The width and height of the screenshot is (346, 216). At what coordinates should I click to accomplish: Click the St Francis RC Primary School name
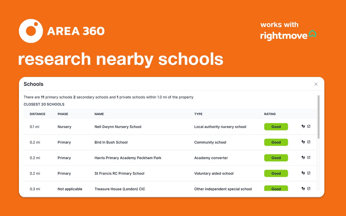[119, 173]
